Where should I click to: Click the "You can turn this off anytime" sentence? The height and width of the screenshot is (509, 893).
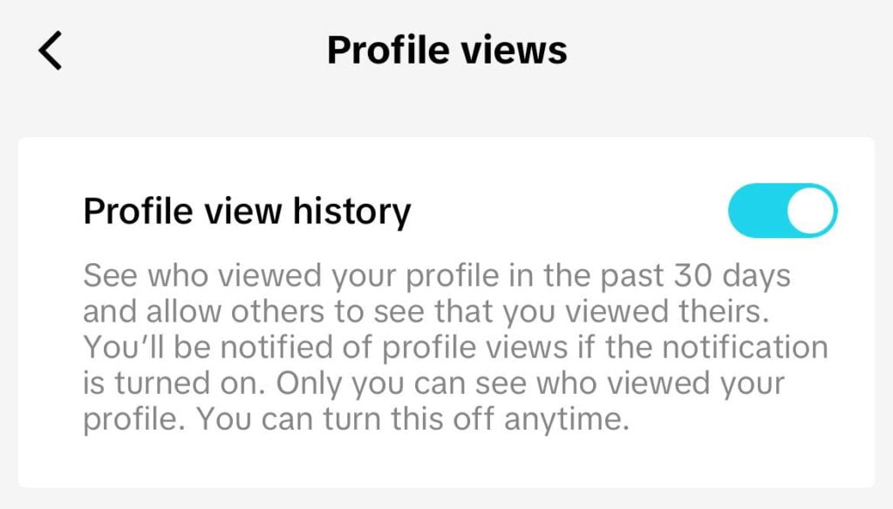click(411, 419)
